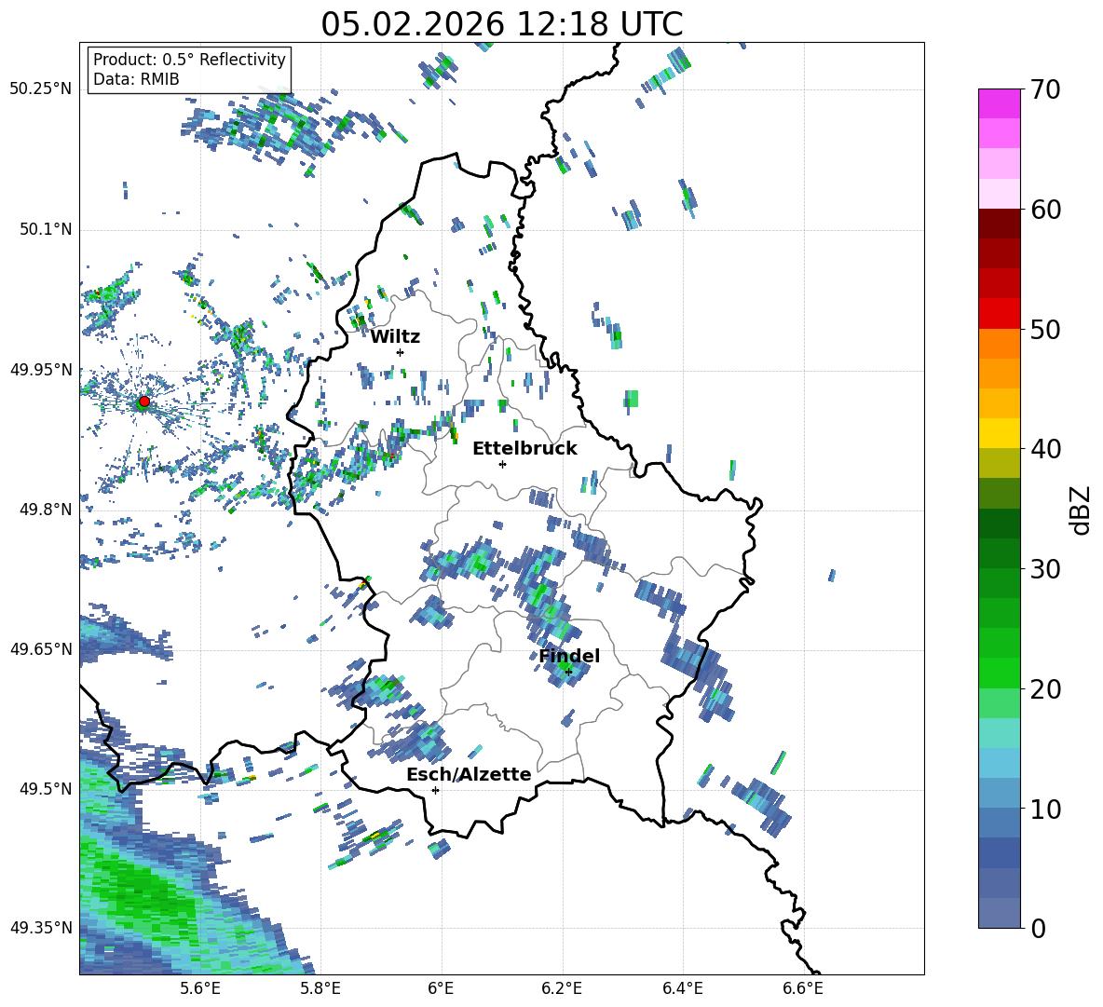Click the Findel station cross marker
Image resolution: width=1103 pixels, height=1007 pixels.
click(x=568, y=672)
